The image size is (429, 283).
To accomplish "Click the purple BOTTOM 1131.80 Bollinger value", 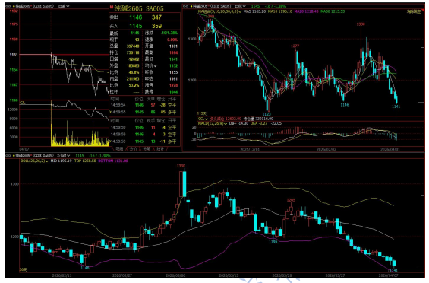I will click(x=112, y=161).
